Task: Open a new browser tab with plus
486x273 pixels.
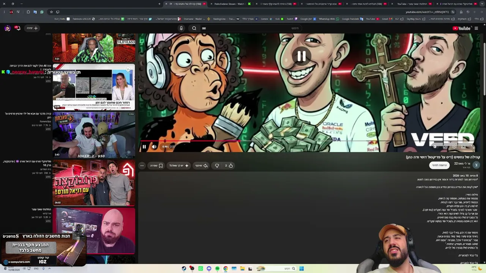Action: pyautogui.click(x=159, y=4)
